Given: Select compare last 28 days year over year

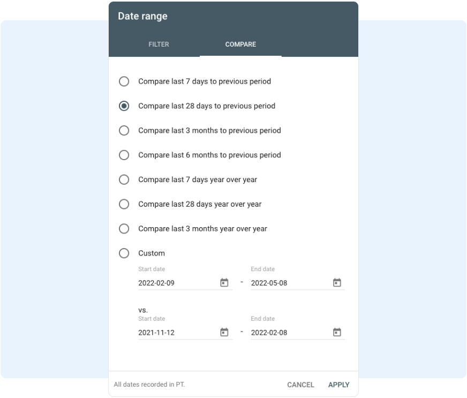Looking at the screenshot, I should click(124, 204).
